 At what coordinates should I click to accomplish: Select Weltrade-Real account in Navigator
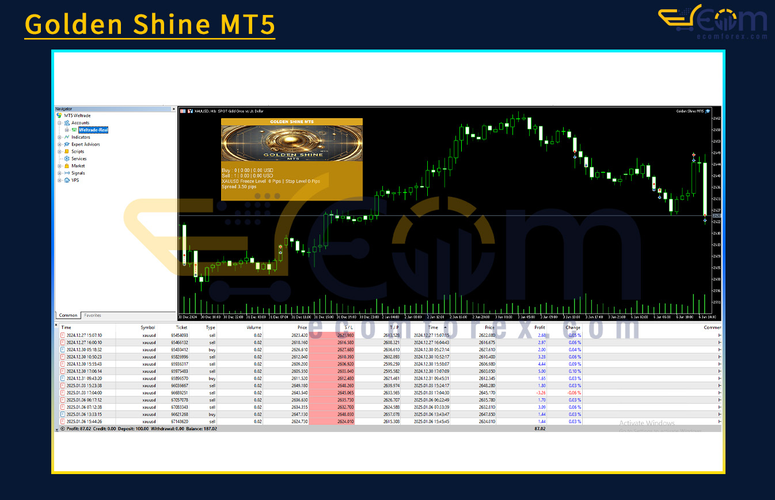coord(93,130)
